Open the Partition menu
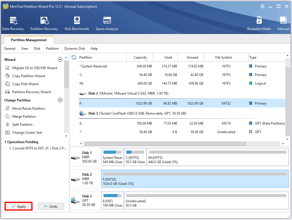 pyautogui.click(x=52, y=49)
